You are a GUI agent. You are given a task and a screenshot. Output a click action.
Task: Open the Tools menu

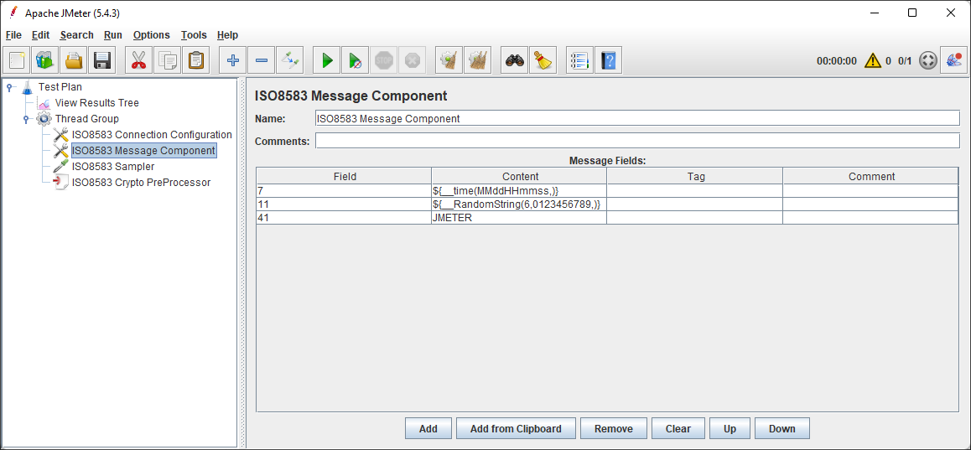point(194,35)
